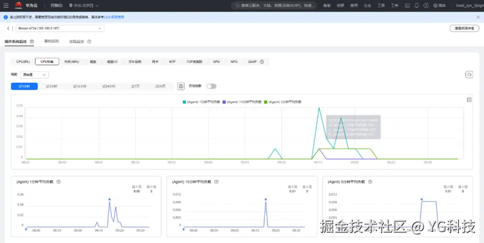Switch to the GPU metrics tab
The image size is (484, 243).
[x=217, y=62]
